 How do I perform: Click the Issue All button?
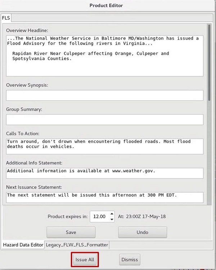(x=85, y=260)
